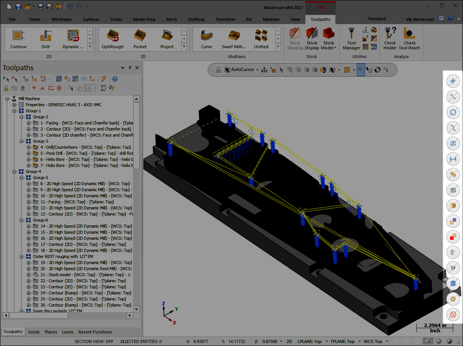Toggle highlighted selection mode button in selection bar
Viewport: 463px width, 346px height.
pos(361,70)
